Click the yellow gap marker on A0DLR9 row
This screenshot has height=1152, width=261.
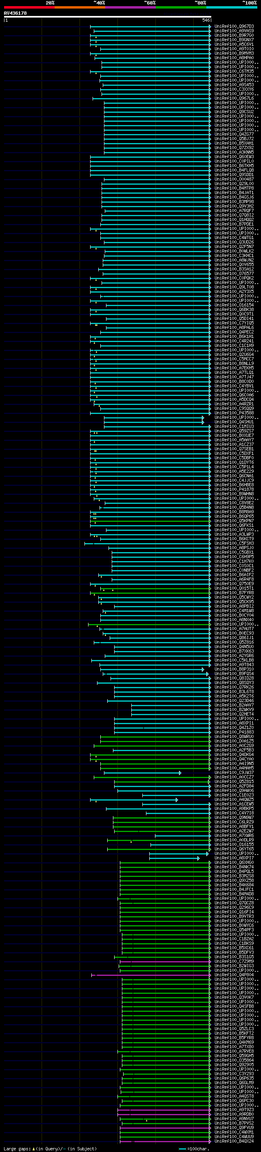[x=131, y=842]
